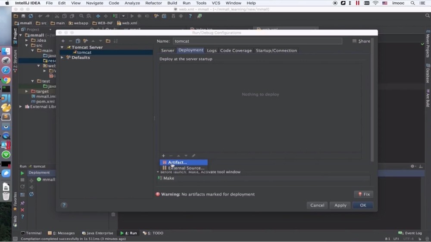Open Project Structure icon in main toolbar

[164, 16]
